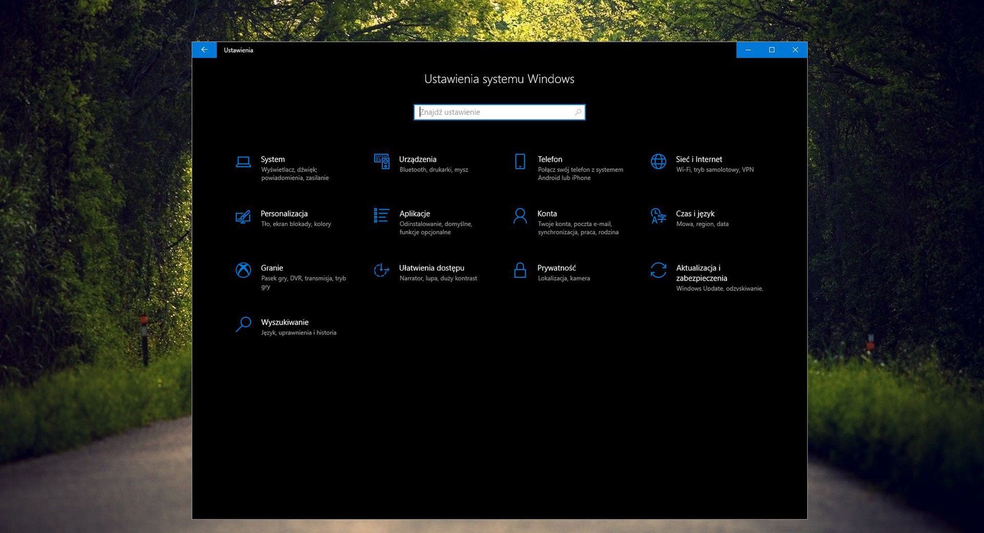Select the Czas i język label

click(695, 214)
